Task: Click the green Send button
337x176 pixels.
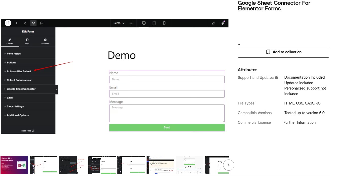Action: tap(167, 127)
